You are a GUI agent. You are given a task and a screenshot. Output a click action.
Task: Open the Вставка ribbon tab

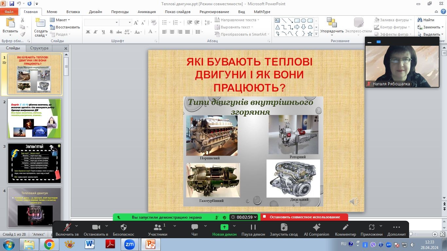coord(73,12)
